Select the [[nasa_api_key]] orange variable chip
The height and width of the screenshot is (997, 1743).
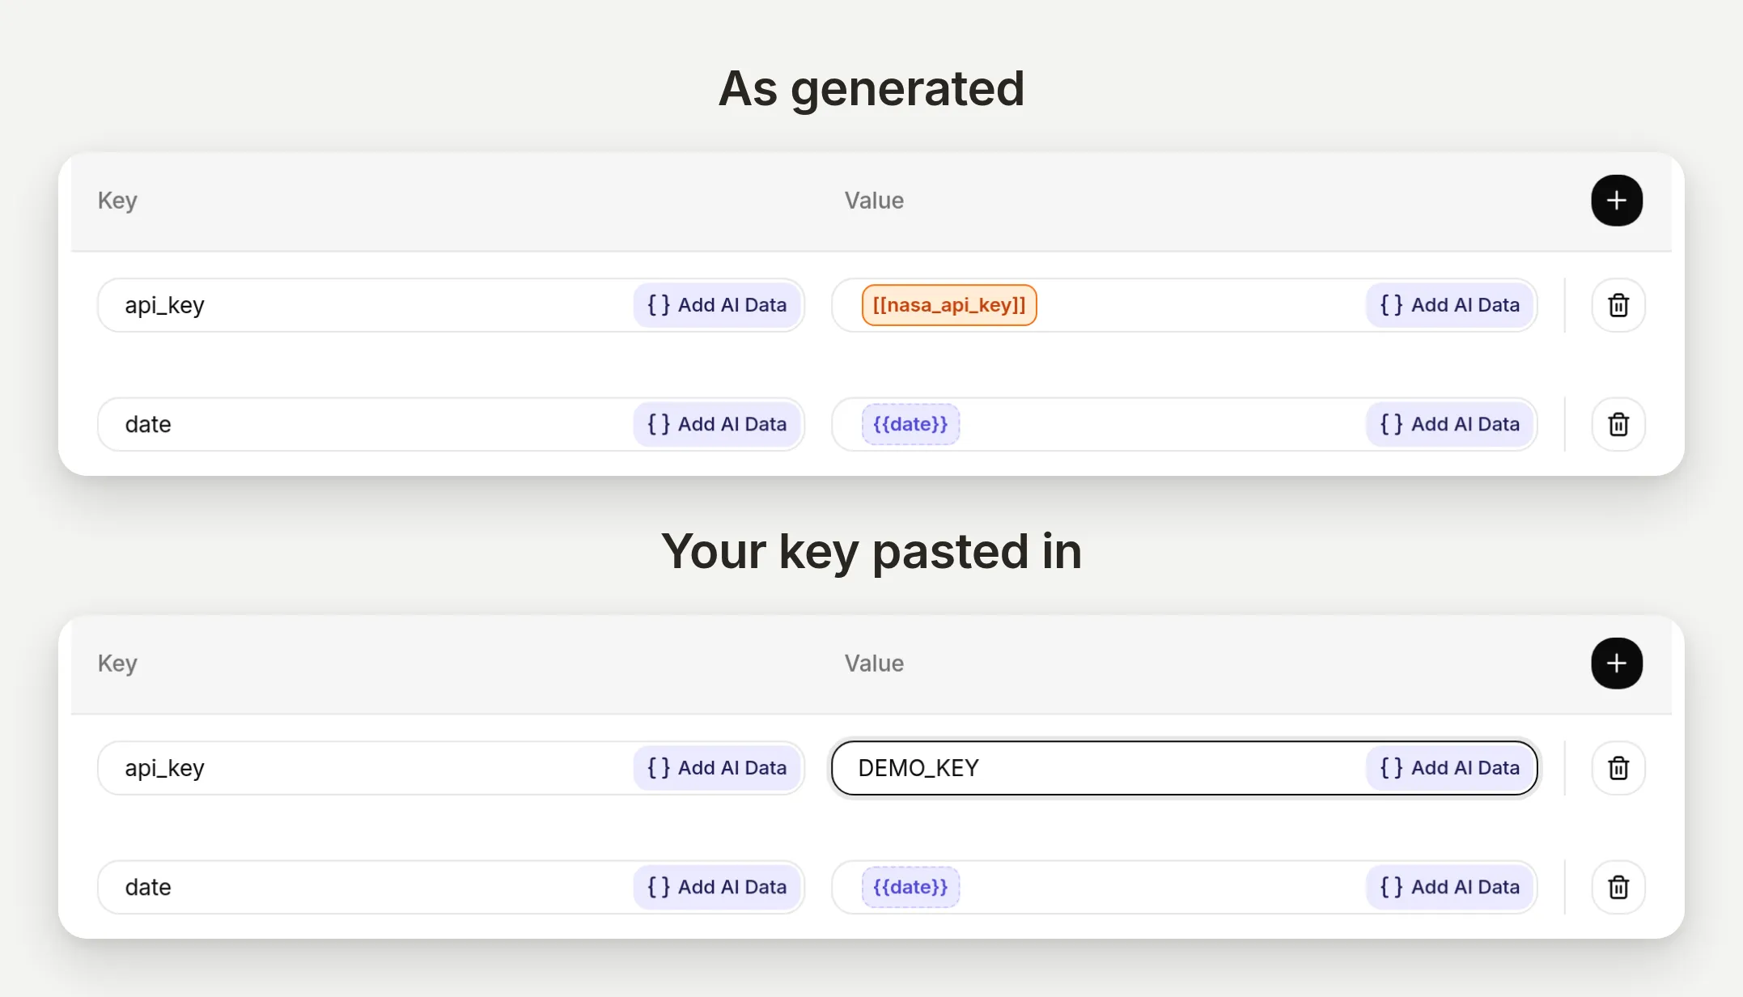(949, 305)
